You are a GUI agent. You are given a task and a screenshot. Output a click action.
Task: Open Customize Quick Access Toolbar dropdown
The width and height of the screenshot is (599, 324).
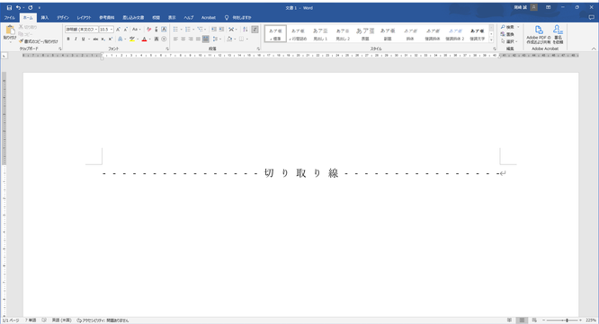(40, 7)
